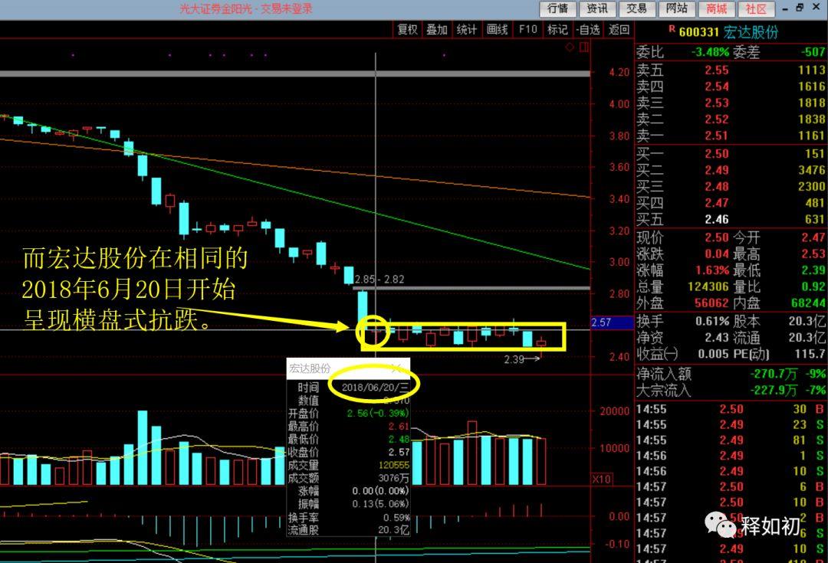
Task: Click the 量比 value 0.92
Action: point(813,286)
